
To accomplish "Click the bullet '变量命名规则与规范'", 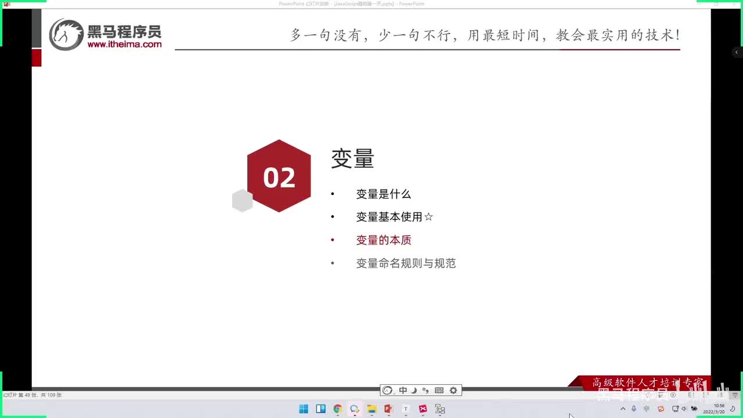I will [406, 264].
